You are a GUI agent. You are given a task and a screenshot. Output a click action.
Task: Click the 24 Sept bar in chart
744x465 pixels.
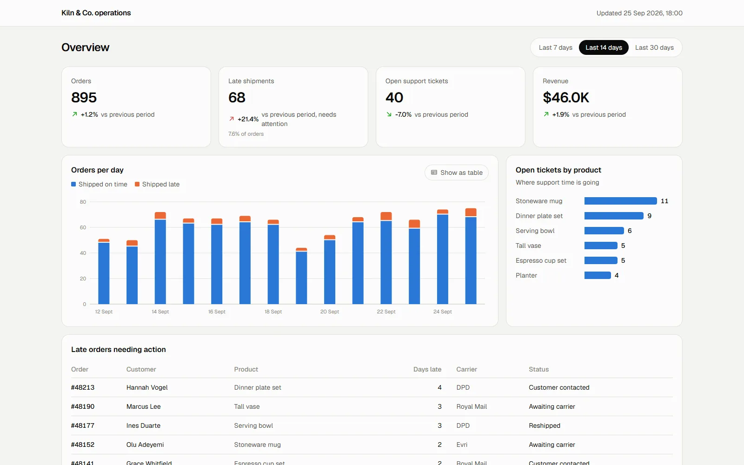[443, 257]
